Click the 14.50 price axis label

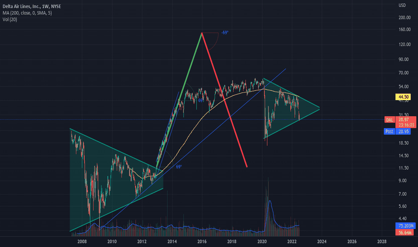point(404,155)
